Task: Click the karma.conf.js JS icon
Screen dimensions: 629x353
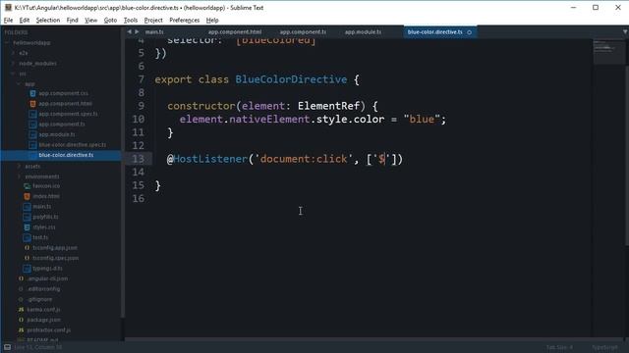Action: pos(21,310)
